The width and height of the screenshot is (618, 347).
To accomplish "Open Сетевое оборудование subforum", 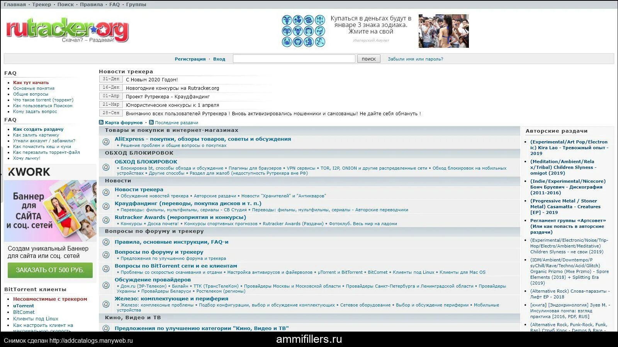I will [x=365, y=305].
